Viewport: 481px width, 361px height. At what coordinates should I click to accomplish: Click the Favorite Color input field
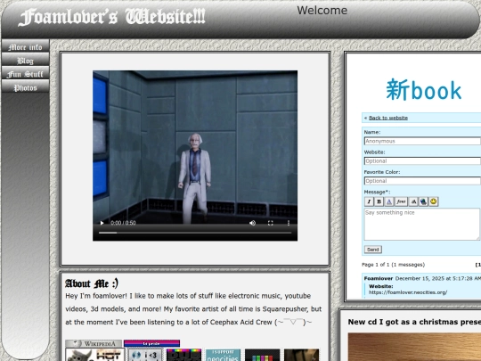(422, 181)
